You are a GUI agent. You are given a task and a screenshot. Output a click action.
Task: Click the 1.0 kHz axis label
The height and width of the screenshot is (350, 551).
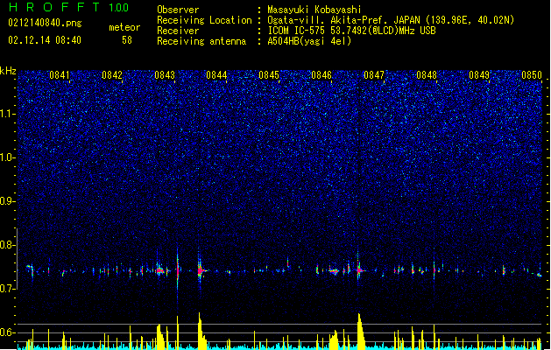point(8,157)
